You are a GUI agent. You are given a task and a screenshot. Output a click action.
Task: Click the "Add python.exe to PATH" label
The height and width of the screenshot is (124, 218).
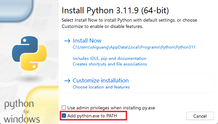point(92,116)
